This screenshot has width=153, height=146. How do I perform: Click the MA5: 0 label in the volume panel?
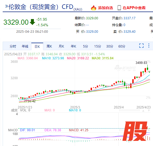point(49,110)
